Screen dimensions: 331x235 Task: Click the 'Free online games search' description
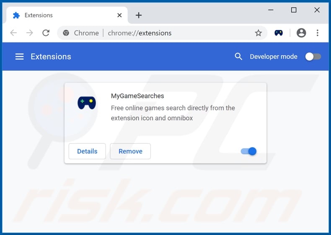[173, 113]
